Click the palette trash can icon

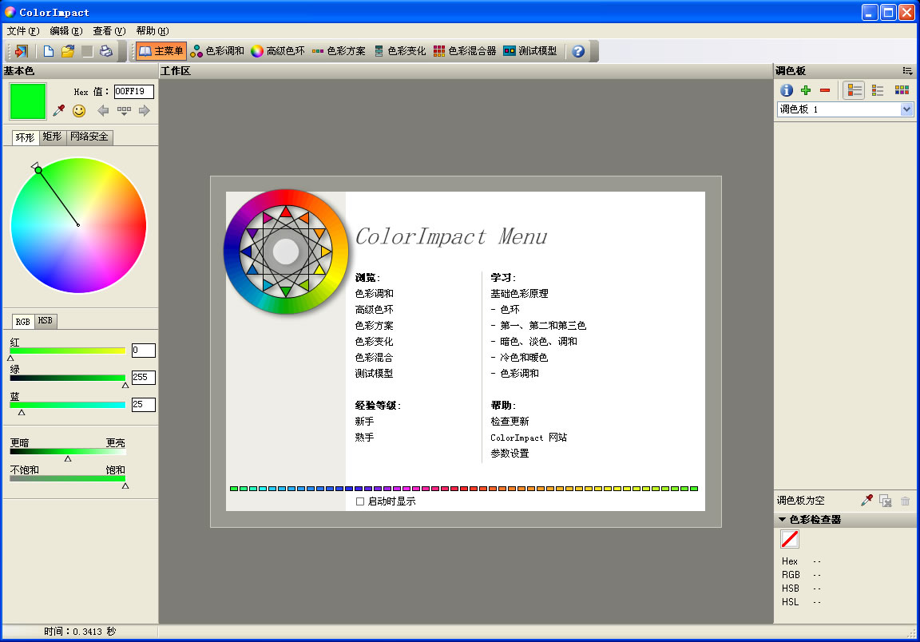coord(906,501)
